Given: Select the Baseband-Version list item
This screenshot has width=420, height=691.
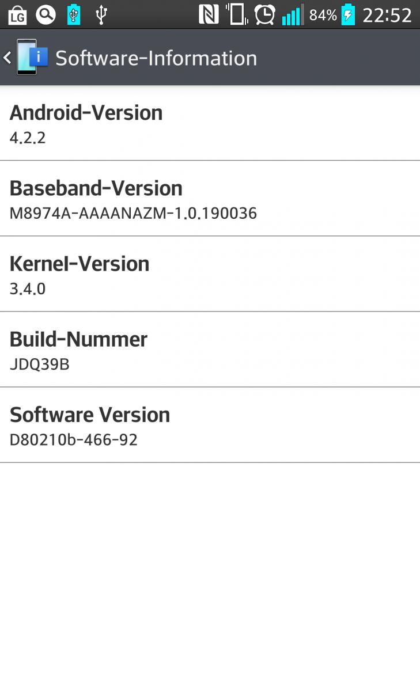Looking at the screenshot, I should click(210, 198).
